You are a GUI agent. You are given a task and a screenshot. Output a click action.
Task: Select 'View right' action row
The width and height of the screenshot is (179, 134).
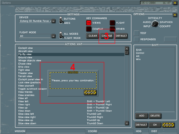click(x=71, y=105)
